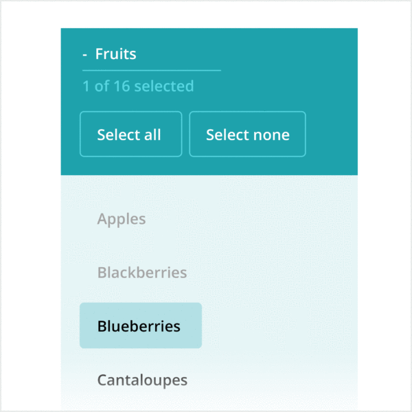The height and width of the screenshot is (412, 412).
Task: Pick Cantaloupes in the list
Action: [142, 380]
